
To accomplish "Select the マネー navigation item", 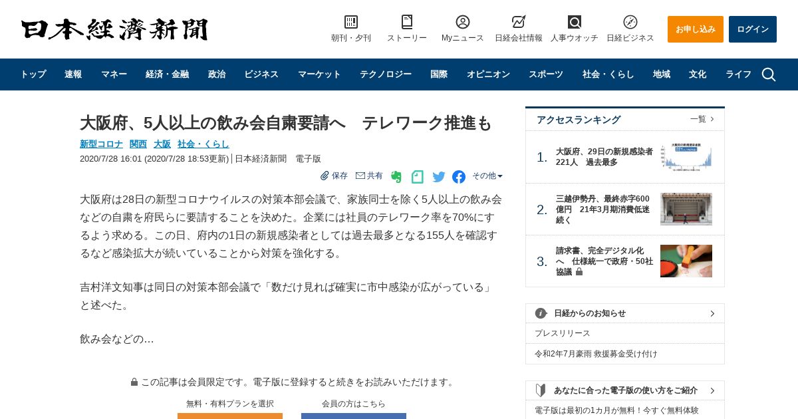I will click(114, 74).
